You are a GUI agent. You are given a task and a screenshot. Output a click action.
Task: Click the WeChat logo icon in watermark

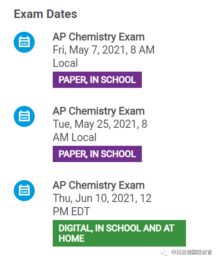tap(164, 252)
